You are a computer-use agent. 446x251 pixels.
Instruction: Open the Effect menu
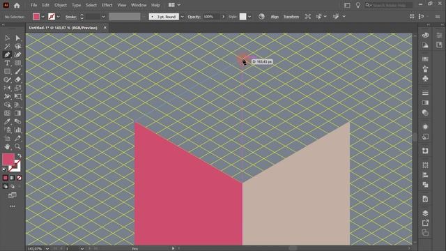107,5
